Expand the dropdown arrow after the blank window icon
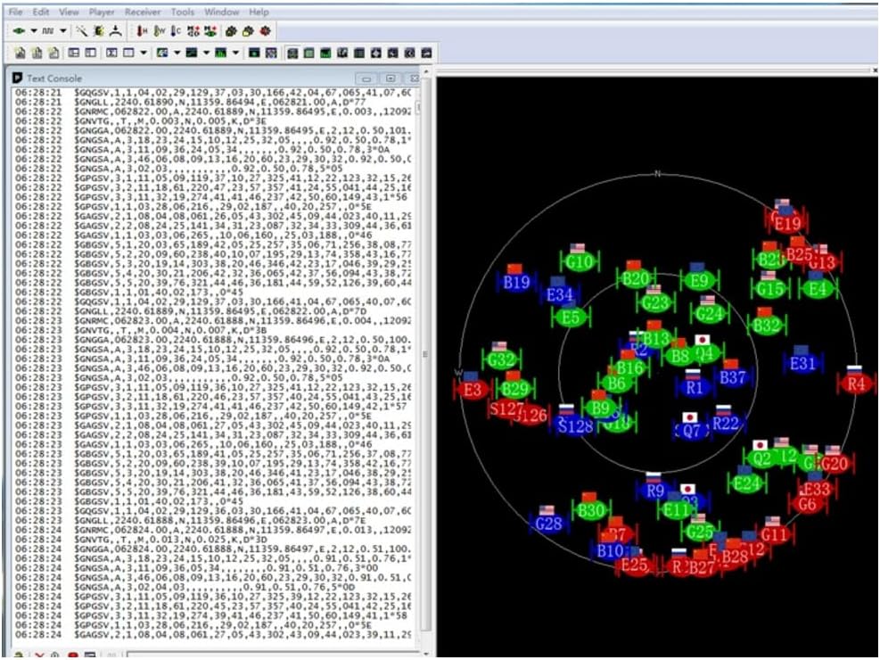Image resolution: width=880 pixels, height=660 pixels. 144,54
